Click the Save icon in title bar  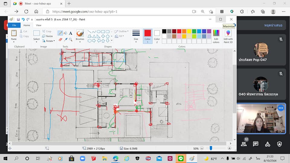tap(18, 19)
